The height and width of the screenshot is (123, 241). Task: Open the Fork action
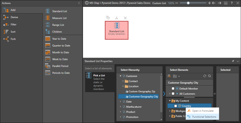(6, 39)
